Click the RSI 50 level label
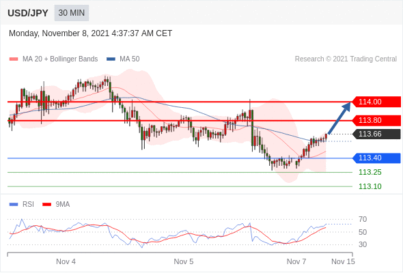The height and width of the screenshot is (273, 403). [x=363, y=232]
